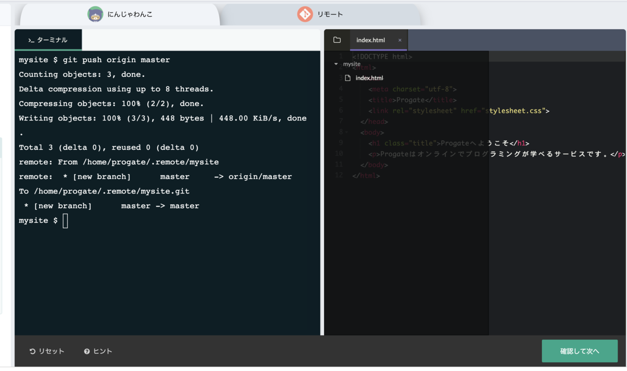Click the document icon beside index.html in tree
Image resolution: width=627 pixels, height=371 pixels.
coord(348,78)
